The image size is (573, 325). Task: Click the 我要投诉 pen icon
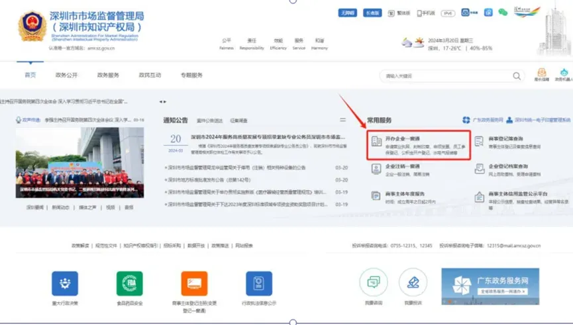pyautogui.click(x=413, y=282)
